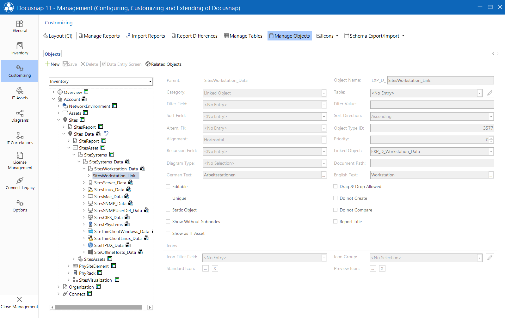Collapse the Account tree node

[53, 99]
